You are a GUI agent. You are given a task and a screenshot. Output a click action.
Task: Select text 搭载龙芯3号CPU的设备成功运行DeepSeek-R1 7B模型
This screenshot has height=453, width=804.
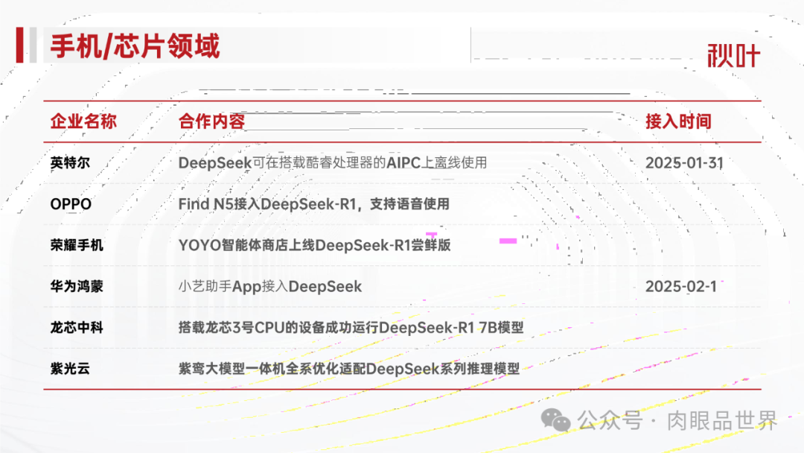[351, 327]
